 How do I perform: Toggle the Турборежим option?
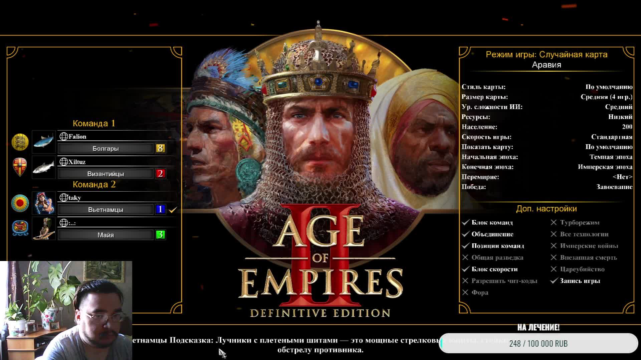[x=554, y=222]
